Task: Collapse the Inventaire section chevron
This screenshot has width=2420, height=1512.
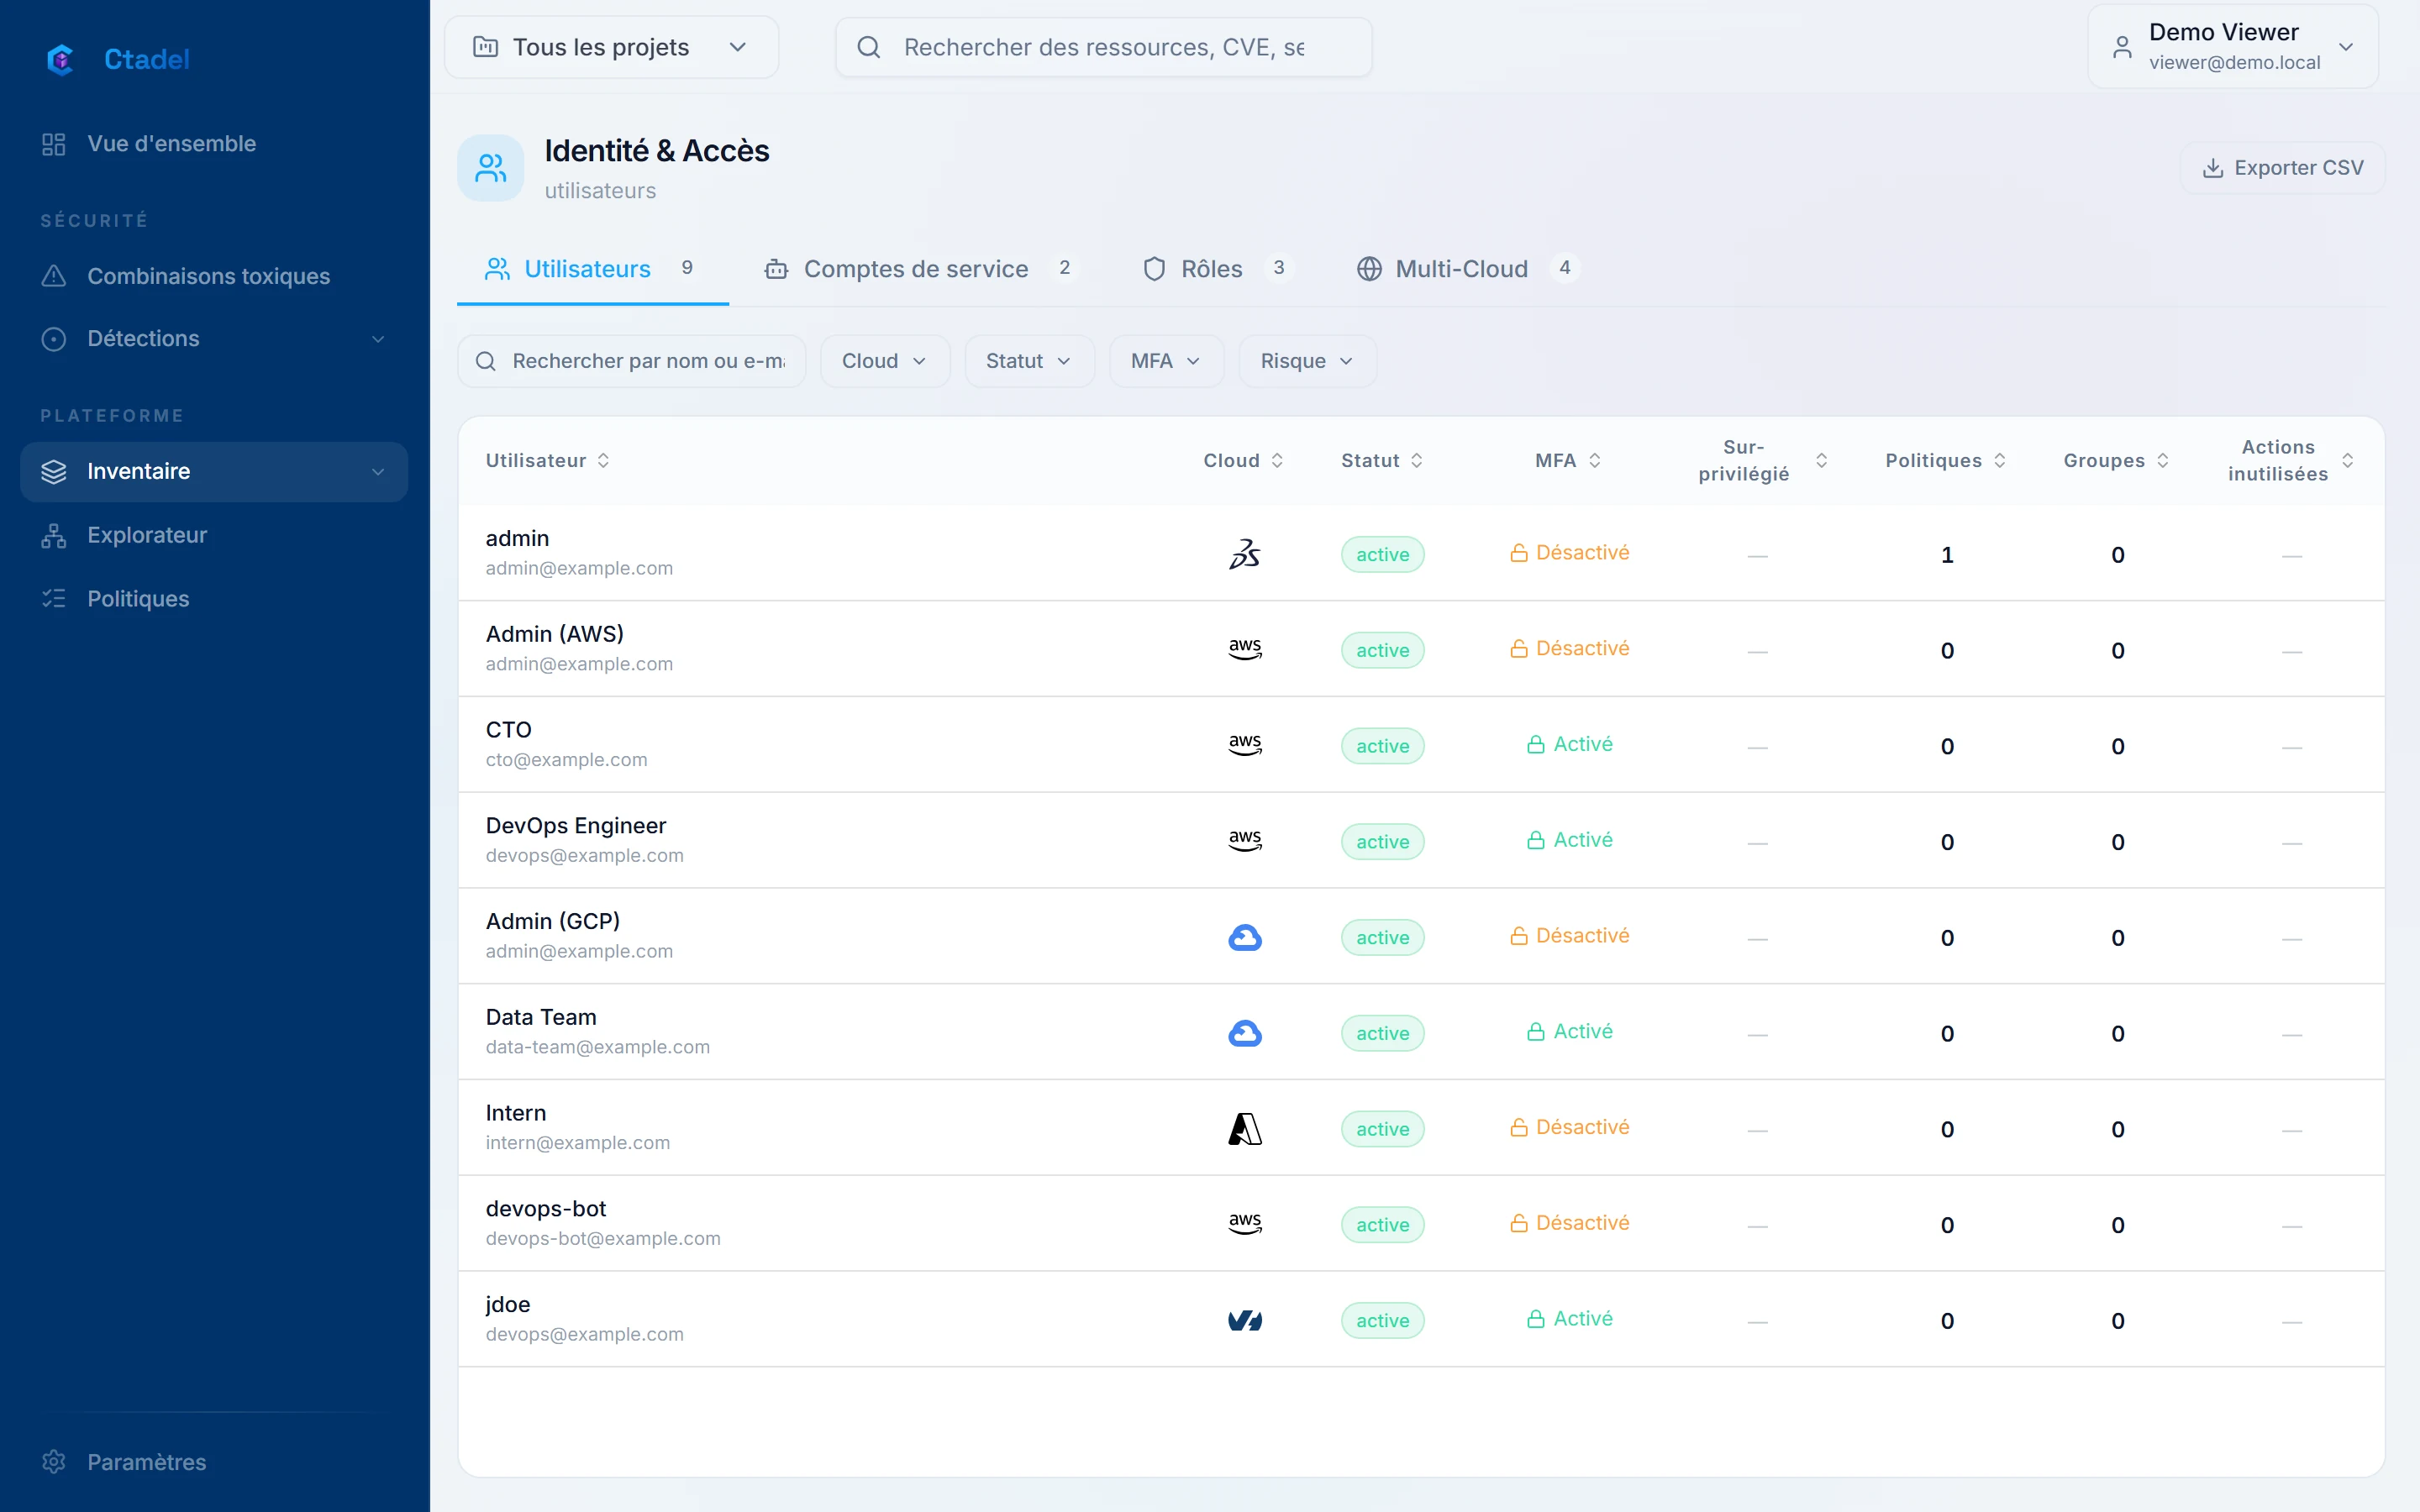Action: click(x=378, y=472)
